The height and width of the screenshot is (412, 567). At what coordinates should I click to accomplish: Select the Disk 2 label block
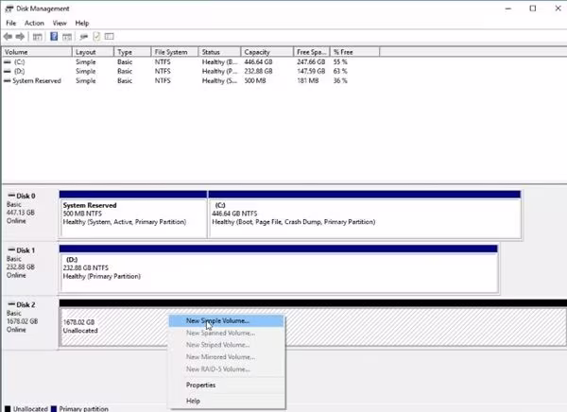click(x=30, y=322)
